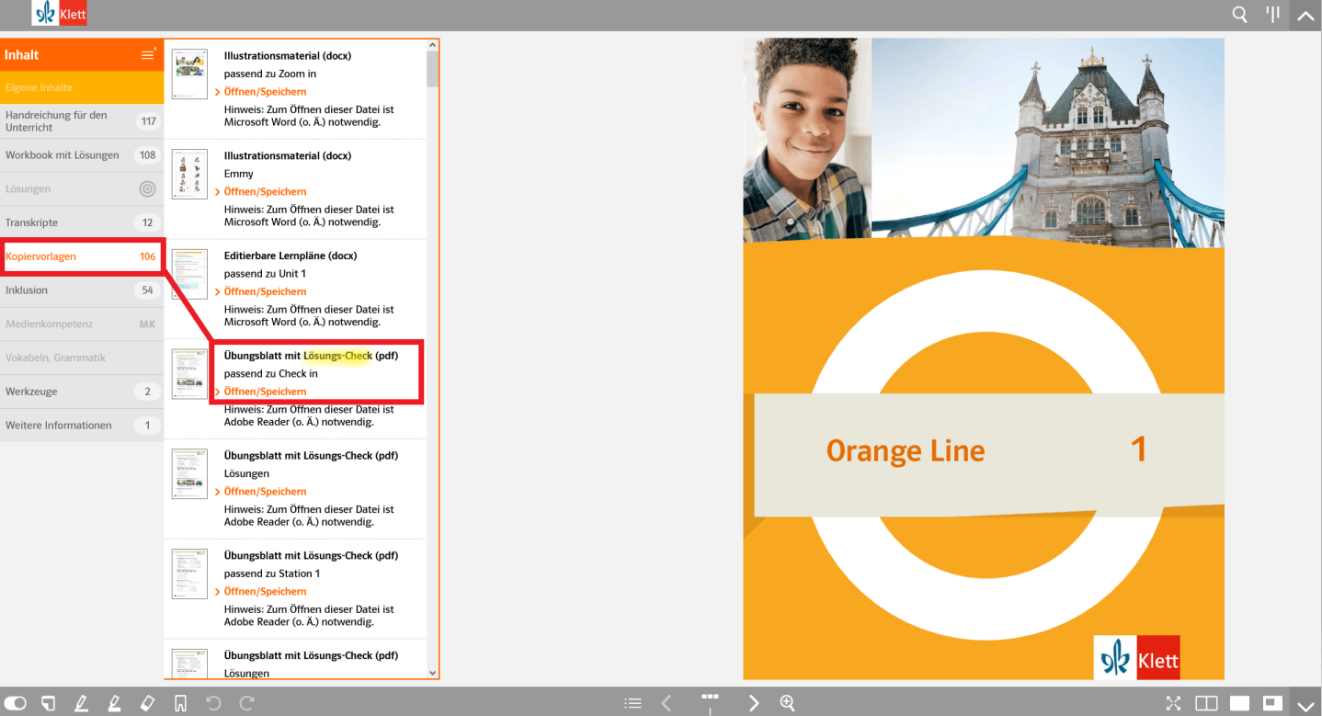Open Öffnen/Speichern for Editierbare Lernpläne Unit 1

[x=265, y=292]
